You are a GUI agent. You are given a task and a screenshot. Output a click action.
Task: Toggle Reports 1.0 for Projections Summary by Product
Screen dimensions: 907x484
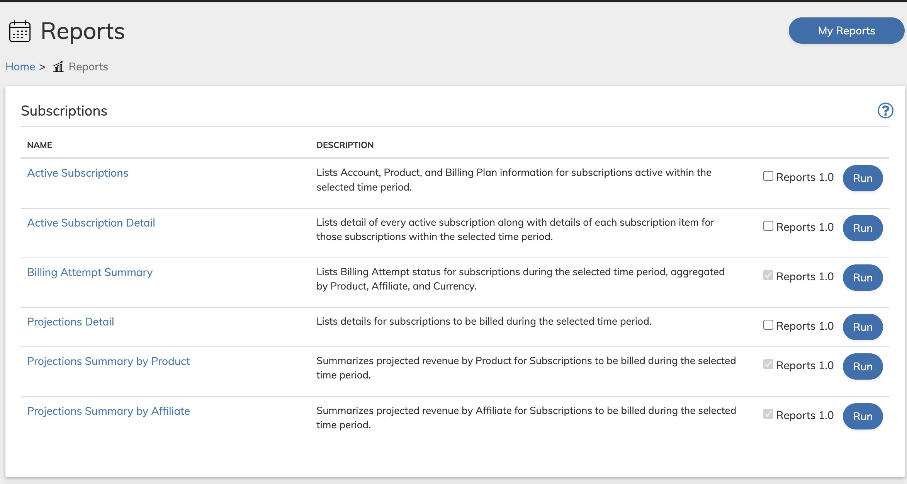point(768,364)
